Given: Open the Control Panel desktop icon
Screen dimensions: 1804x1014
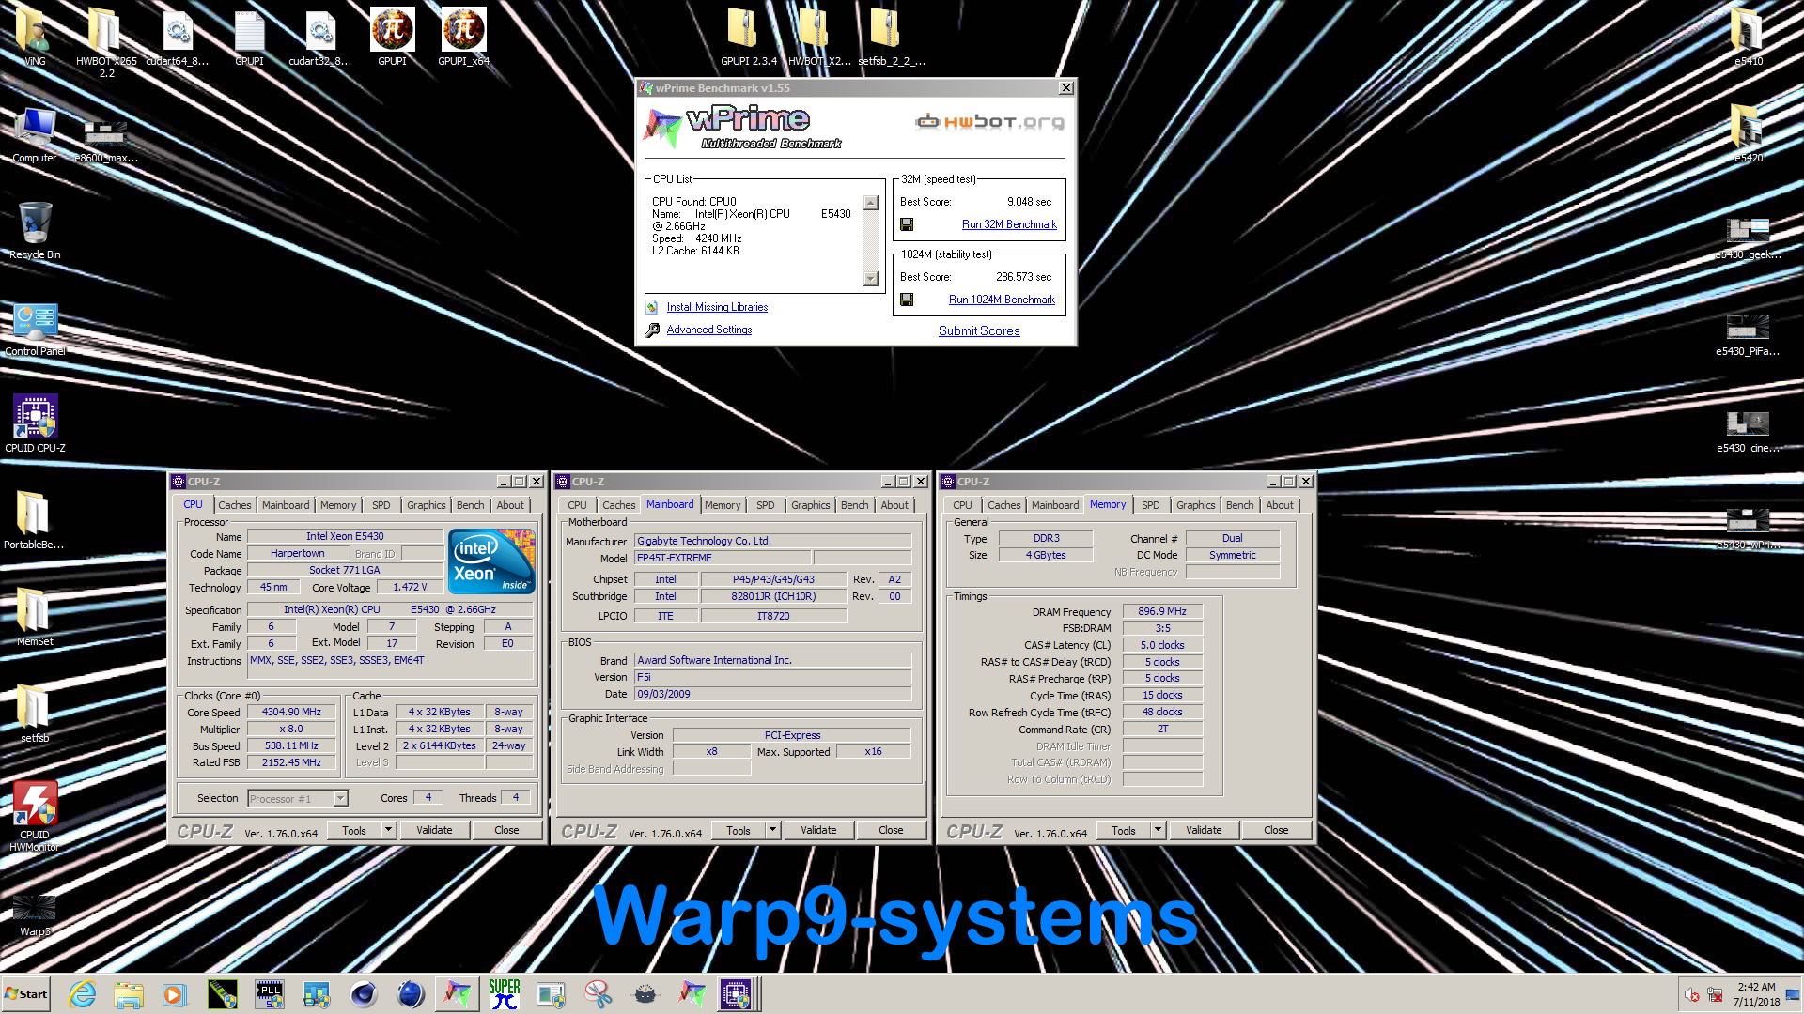Looking at the screenshot, I should pos(35,329).
